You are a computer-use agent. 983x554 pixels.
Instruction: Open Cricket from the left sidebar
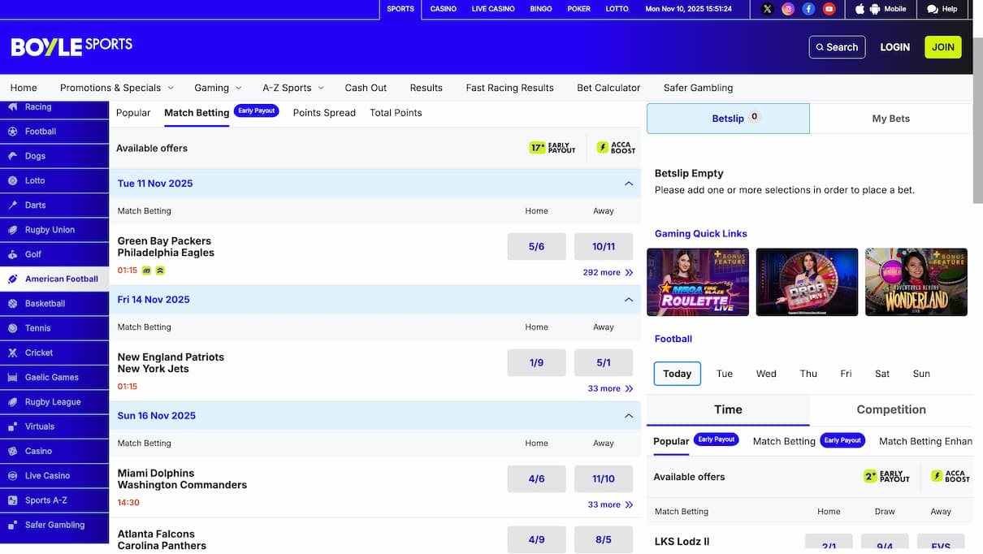[x=14, y=353]
